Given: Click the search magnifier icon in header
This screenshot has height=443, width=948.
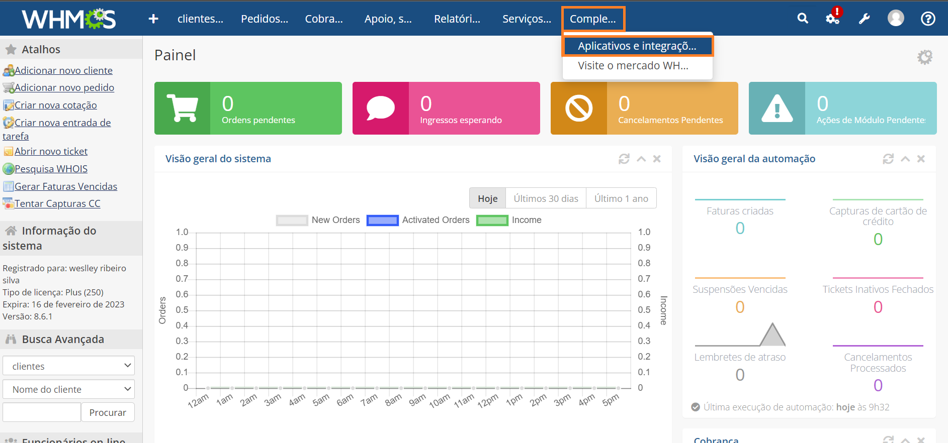Looking at the screenshot, I should [803, 19].
